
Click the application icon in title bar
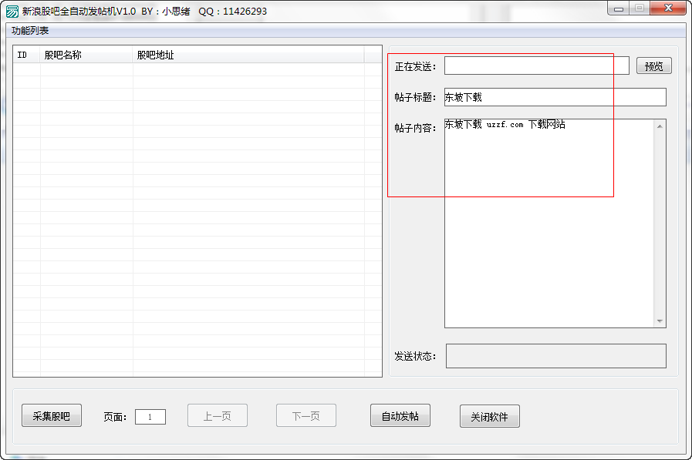[12, 12]
